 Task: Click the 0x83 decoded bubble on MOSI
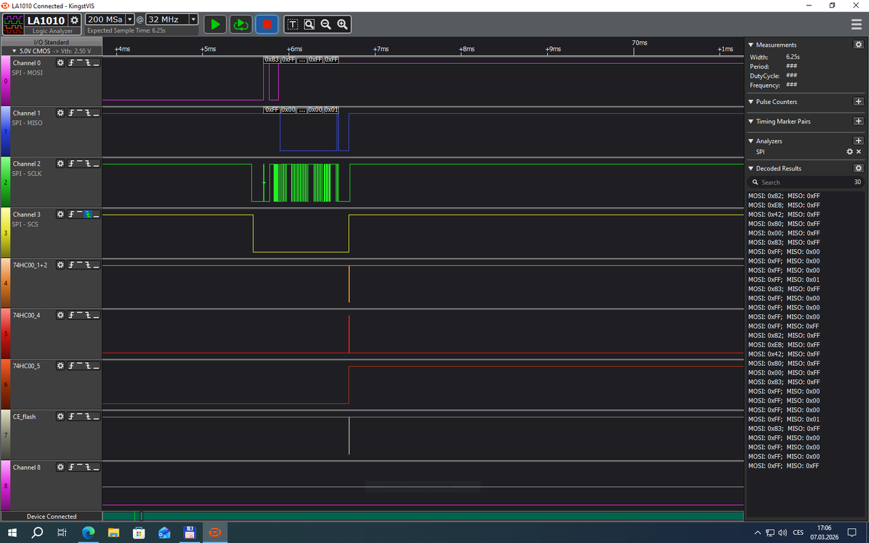[272, 60]
